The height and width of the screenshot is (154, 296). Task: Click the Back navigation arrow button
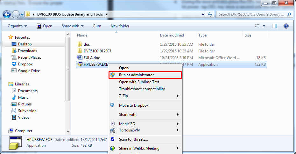pos(7,14)
